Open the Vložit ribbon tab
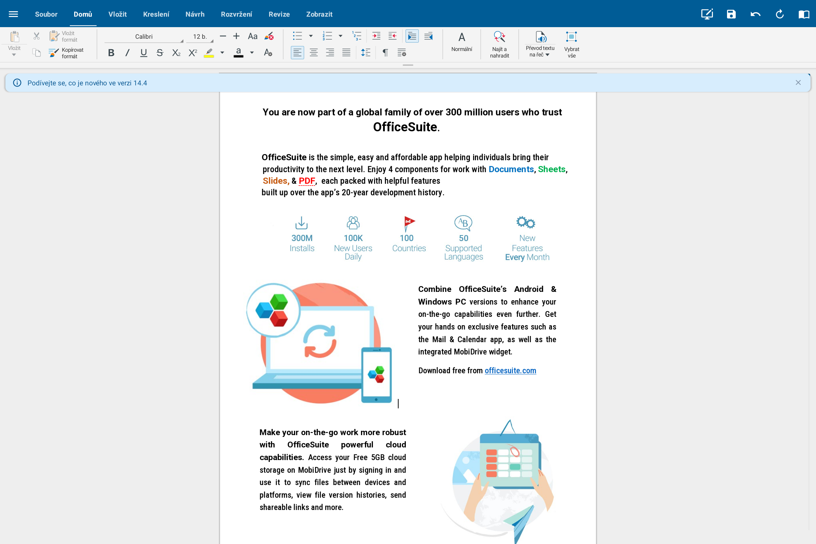Image resolution: width=816 pixels, height=544 pixels. coord(118,14)
